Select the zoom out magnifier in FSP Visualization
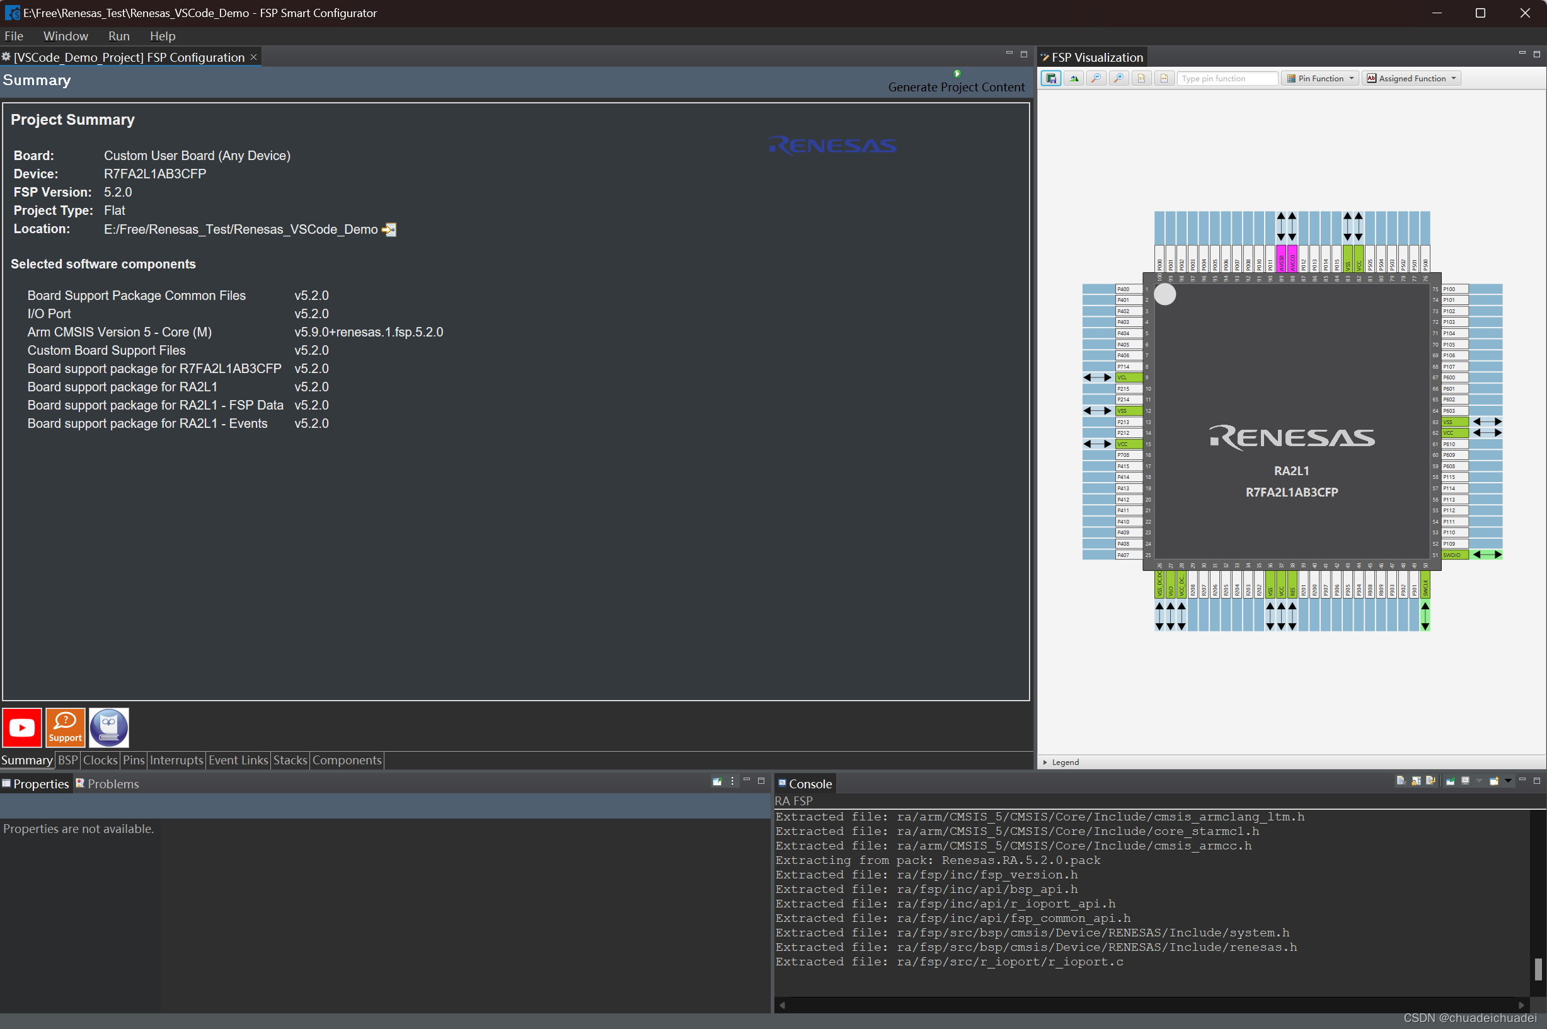1547x1029 pixels. 1097,78
